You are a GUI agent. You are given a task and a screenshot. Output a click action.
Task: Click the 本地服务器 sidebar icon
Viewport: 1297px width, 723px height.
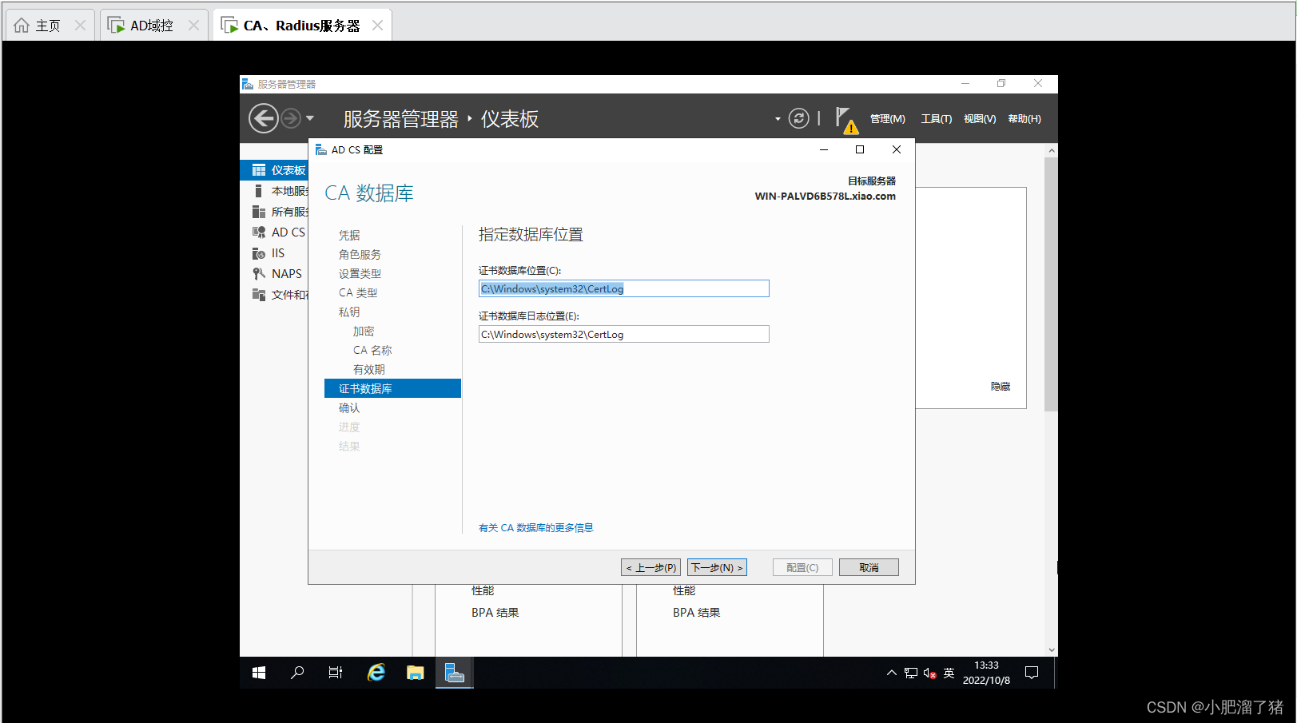(x=258, y=191)
